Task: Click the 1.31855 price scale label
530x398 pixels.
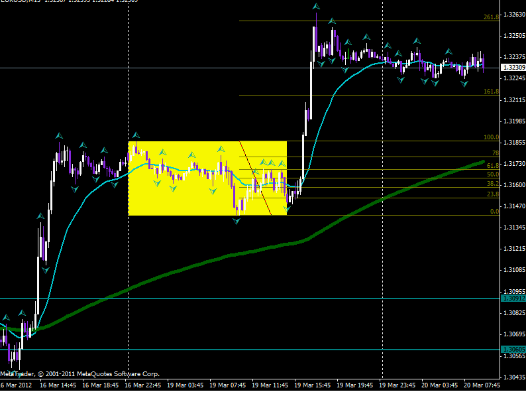Action: click(x=515, y=143)
